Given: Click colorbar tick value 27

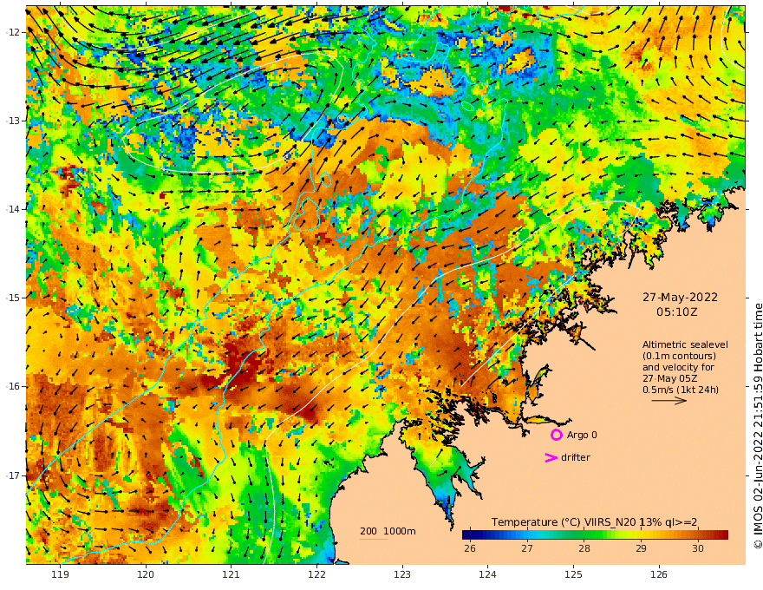Looking at the screenshot, I should click(527, 548).
